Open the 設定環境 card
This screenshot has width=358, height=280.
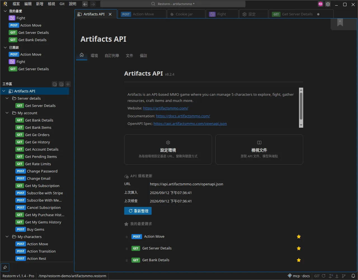(168, 150)
